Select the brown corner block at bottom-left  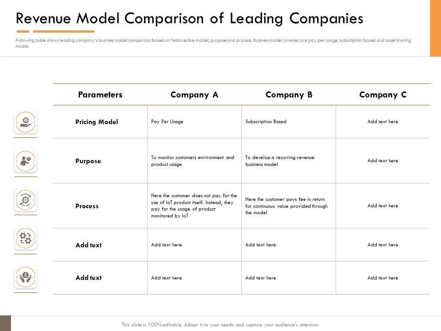(x=5, y=323)
